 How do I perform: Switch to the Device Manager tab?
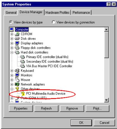tap(31, 12)
